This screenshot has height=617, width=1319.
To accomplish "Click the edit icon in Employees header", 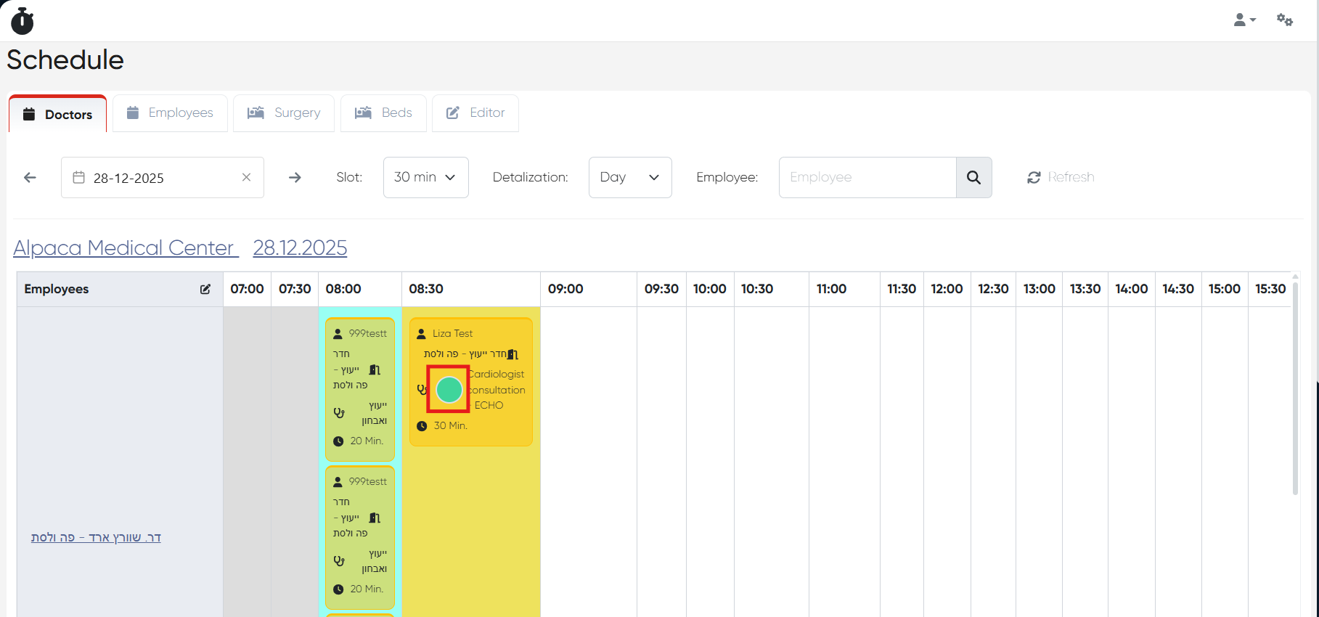I will 205,290.
